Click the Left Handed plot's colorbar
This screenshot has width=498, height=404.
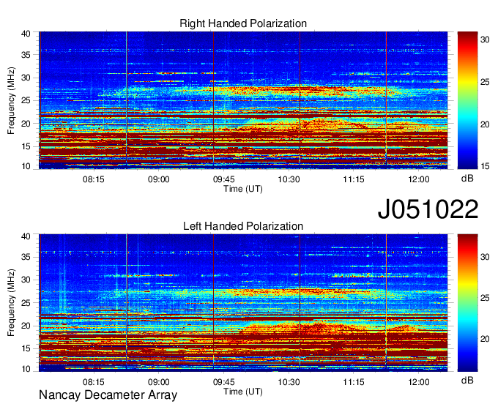click(x=467, y=303)
